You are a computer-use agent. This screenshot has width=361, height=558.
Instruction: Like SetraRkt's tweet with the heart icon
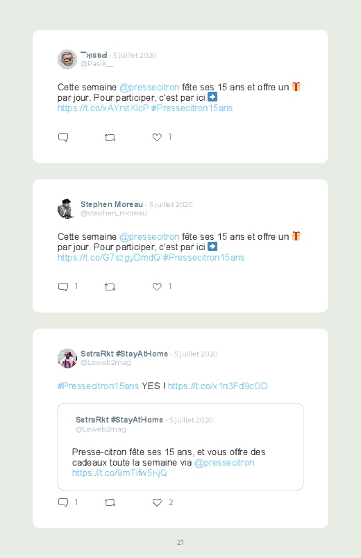pos(157,502)
